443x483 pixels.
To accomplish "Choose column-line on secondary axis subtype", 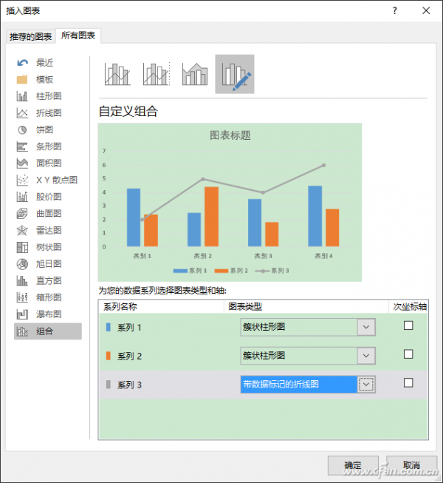I will point(157,74).
